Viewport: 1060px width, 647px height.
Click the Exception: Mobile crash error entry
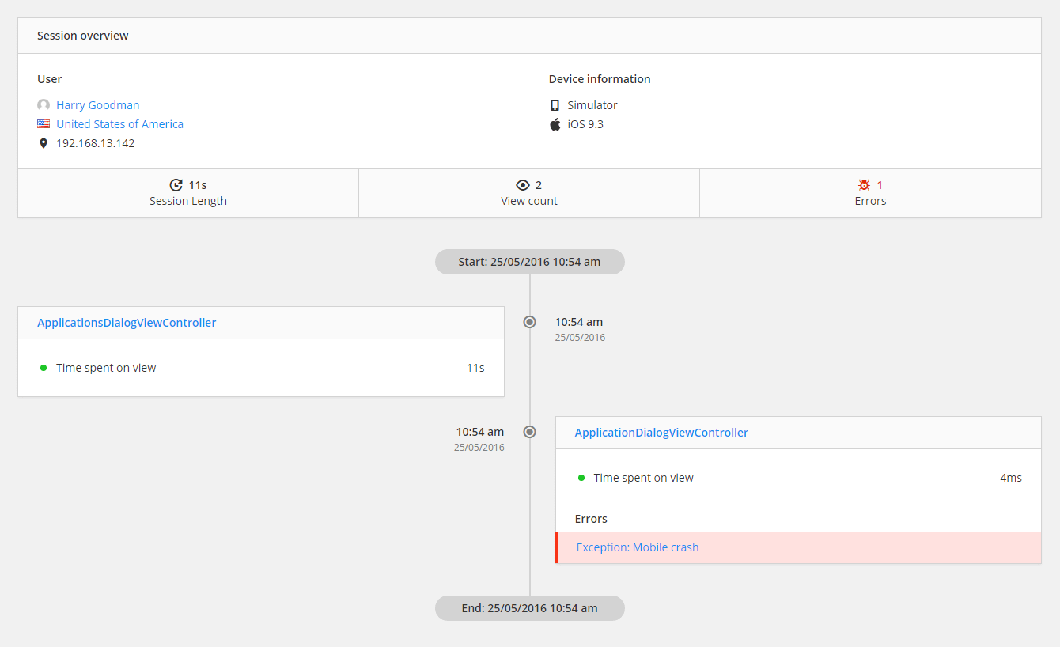[637, 547]
